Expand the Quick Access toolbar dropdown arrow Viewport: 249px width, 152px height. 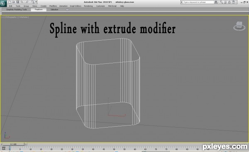click(x=36, y=2)
